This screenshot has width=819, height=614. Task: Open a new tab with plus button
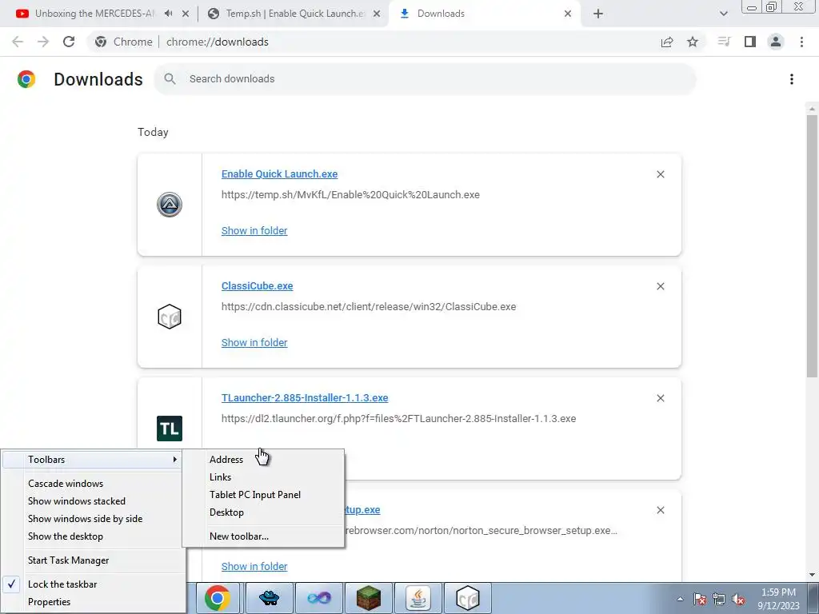(x=598, y=14)
